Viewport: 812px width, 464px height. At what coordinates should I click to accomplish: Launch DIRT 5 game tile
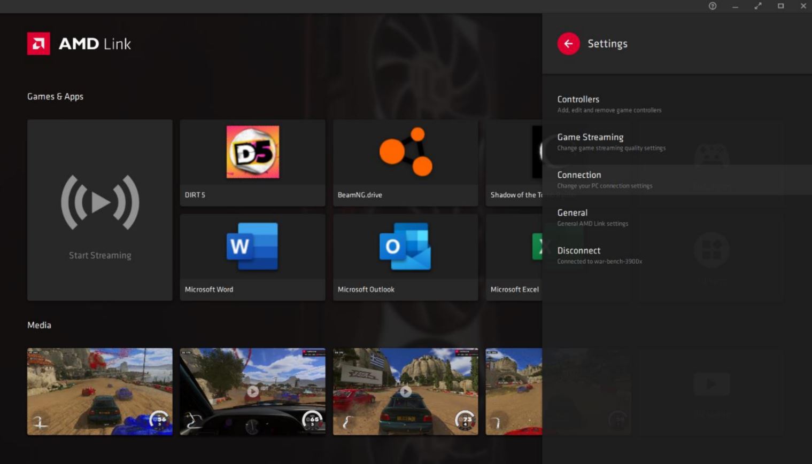coord(252,163)
